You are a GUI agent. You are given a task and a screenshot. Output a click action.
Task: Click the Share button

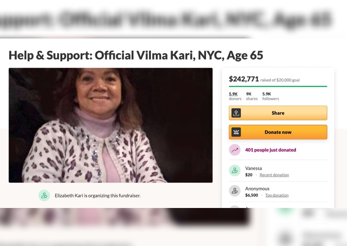pos(278,113)
